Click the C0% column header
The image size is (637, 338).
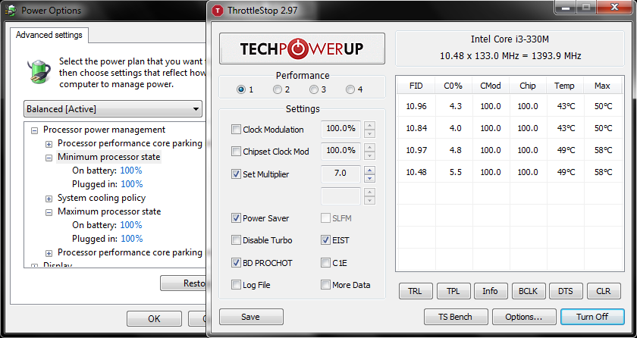pos(453,86)
